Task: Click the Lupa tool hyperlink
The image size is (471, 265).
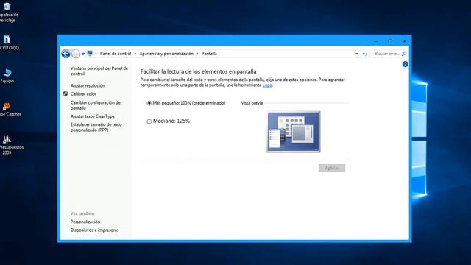Action: point(267,85)
